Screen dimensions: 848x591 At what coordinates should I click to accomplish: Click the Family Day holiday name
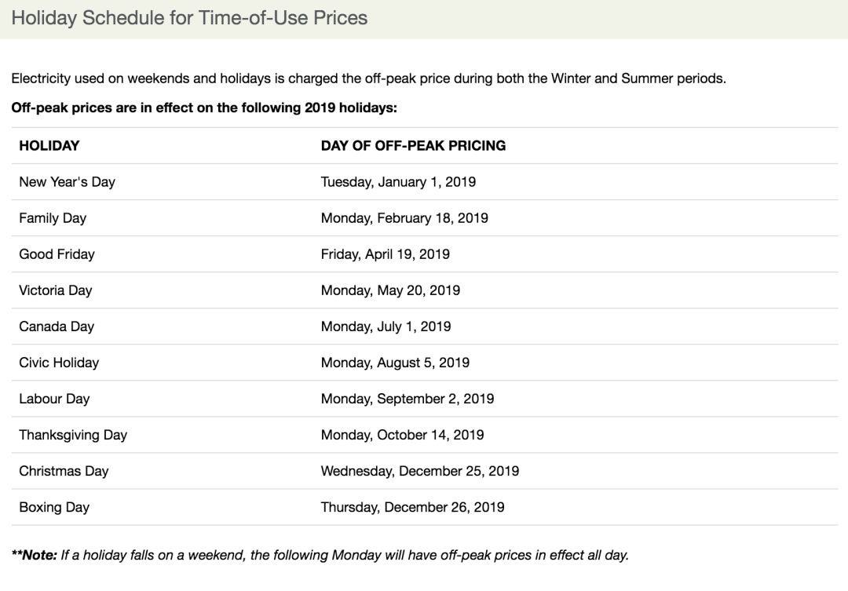[x=53, y=218]
